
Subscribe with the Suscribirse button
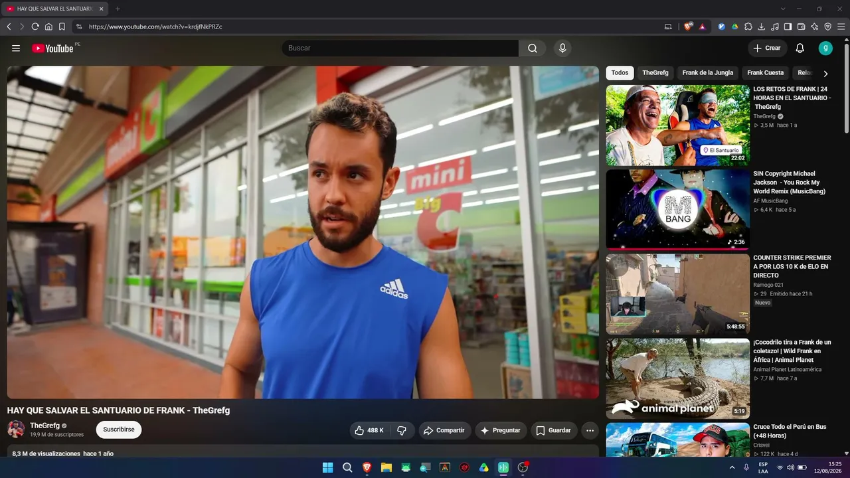119,430
